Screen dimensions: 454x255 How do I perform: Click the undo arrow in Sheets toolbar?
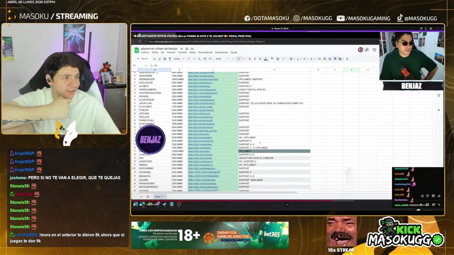154,59
